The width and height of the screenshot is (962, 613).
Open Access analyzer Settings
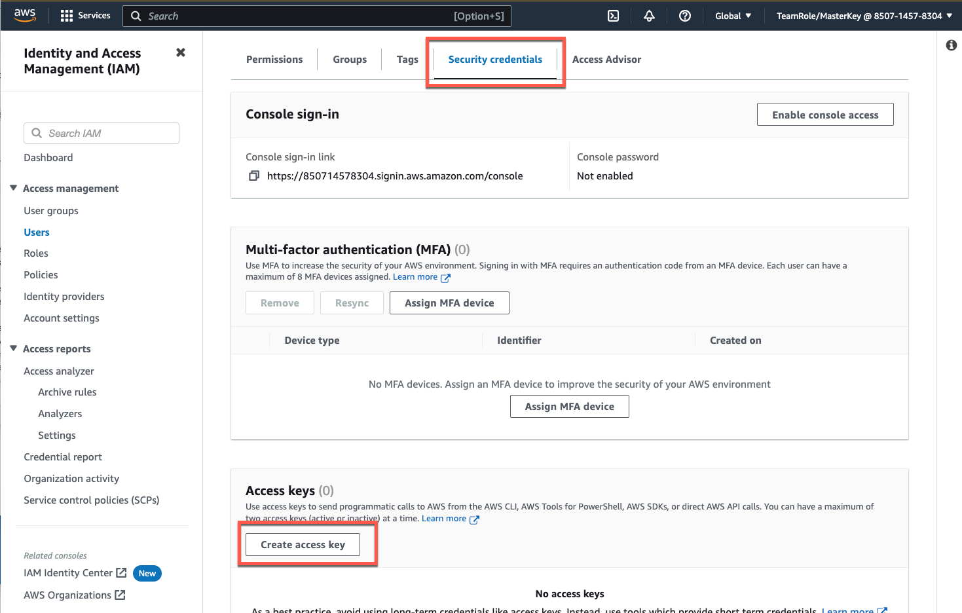pos(57,435)
